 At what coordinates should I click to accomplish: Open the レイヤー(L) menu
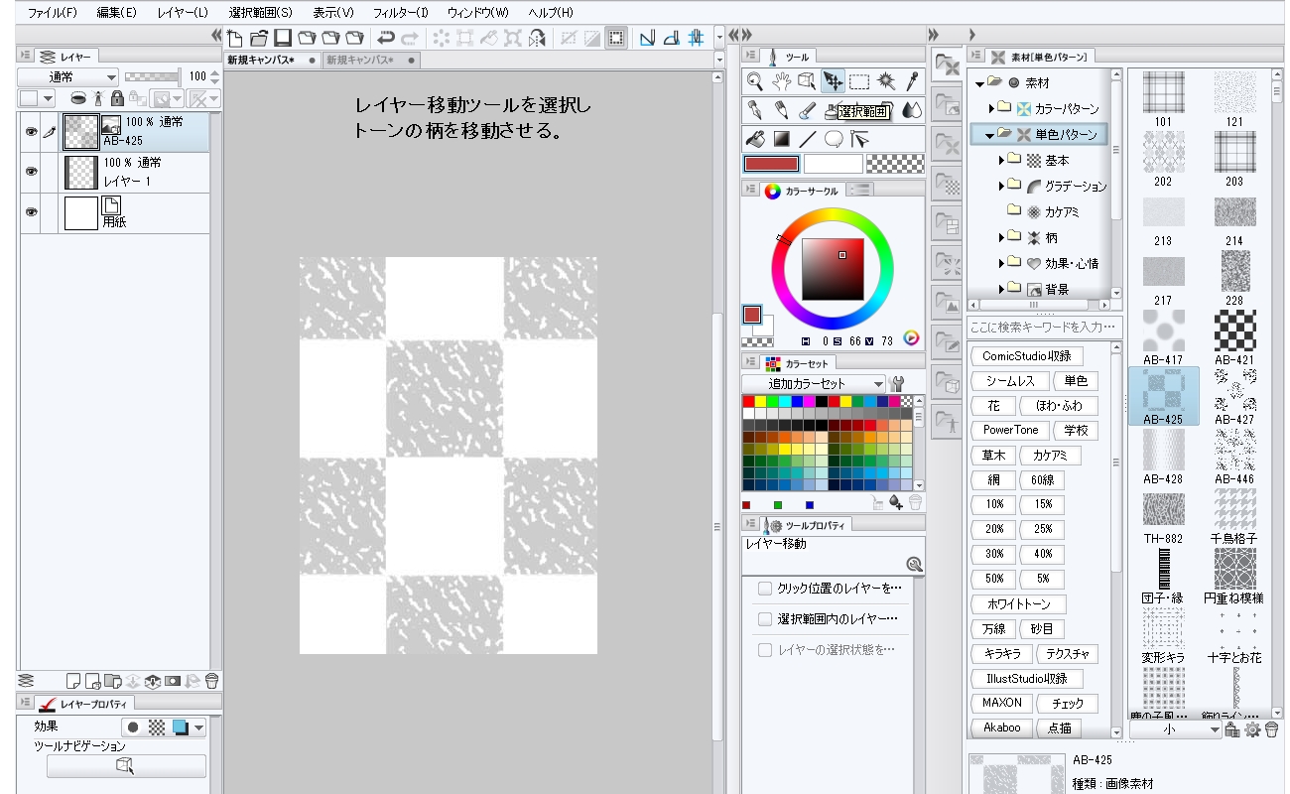pos(183,13)
